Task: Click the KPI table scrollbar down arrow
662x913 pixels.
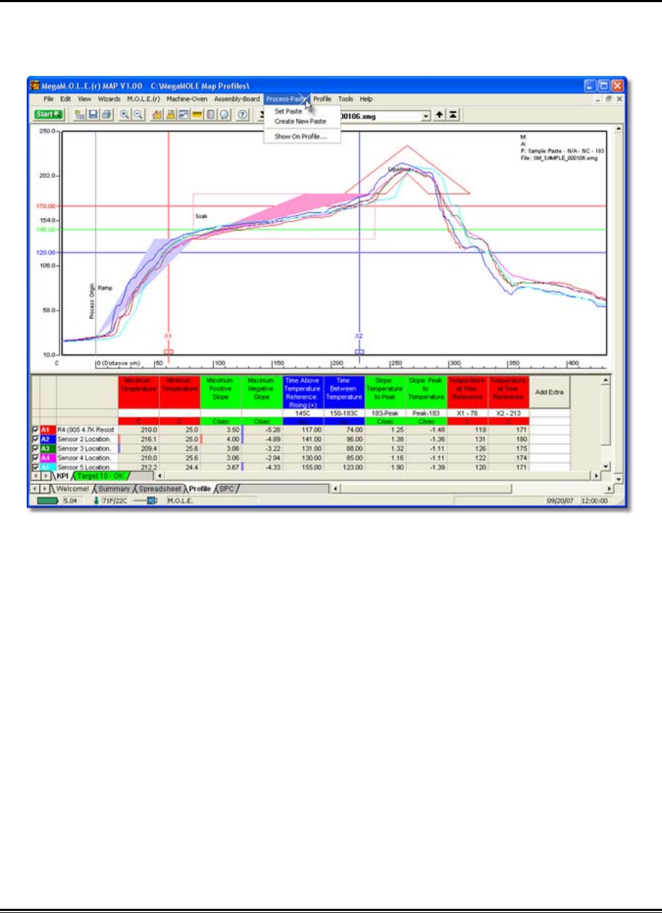Action: click(605, 466)
